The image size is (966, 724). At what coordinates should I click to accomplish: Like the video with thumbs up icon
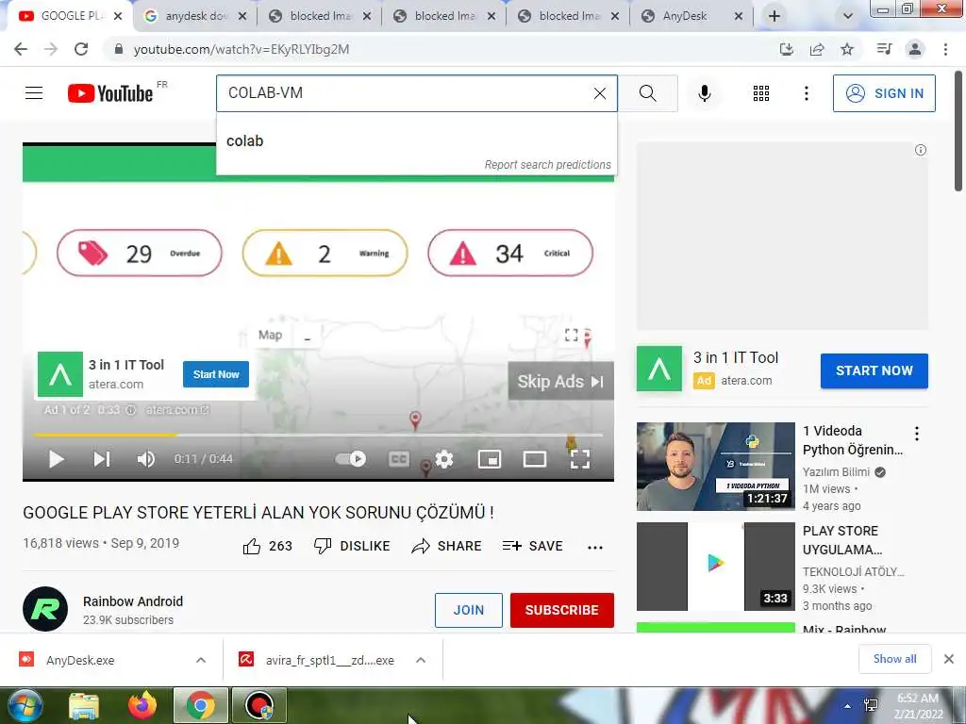point(251,546)
